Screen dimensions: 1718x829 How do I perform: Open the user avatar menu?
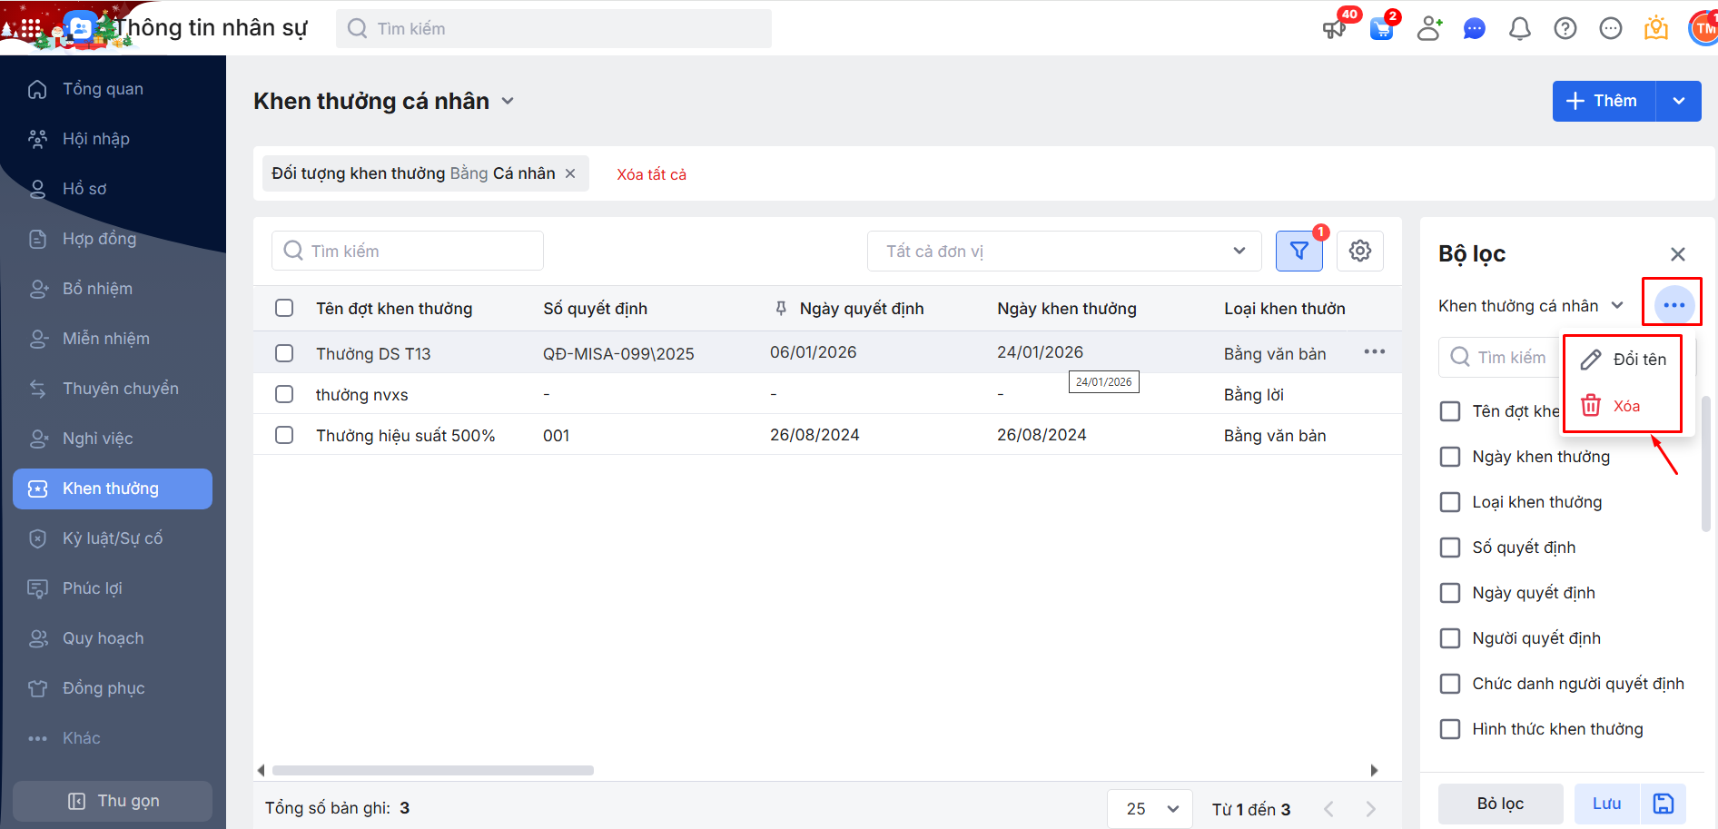tap(1703, 28)
